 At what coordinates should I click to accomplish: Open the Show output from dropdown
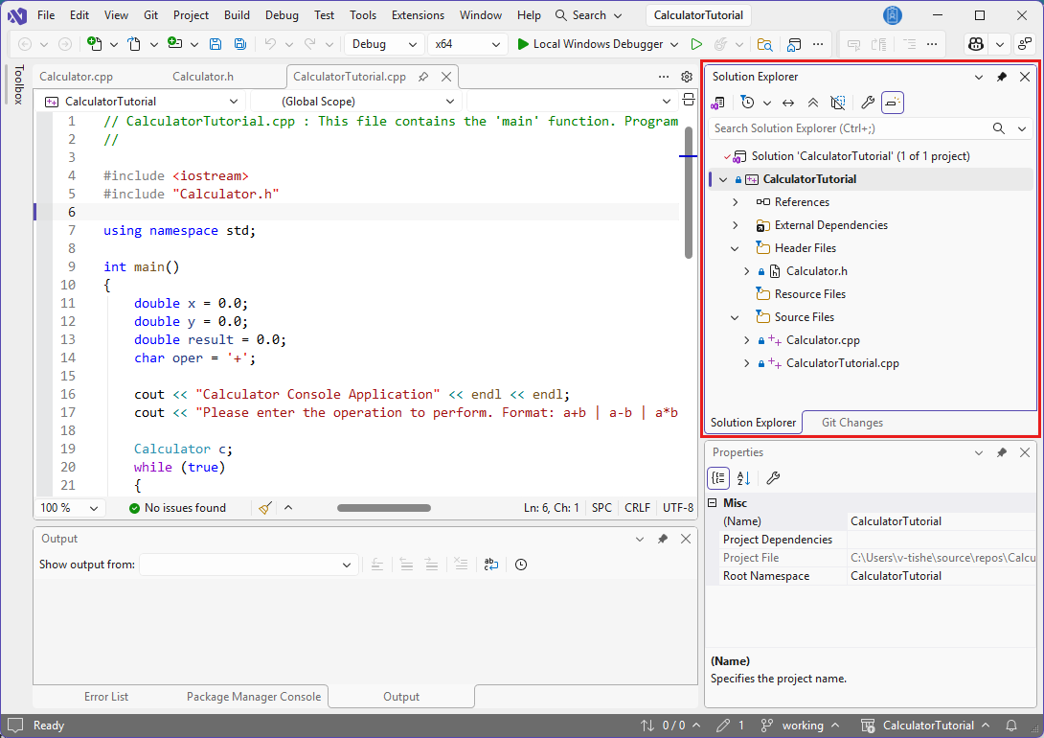coord(248,565)
